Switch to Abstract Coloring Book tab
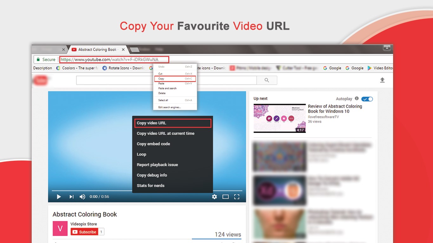433x243 pixels. (98, 50)
